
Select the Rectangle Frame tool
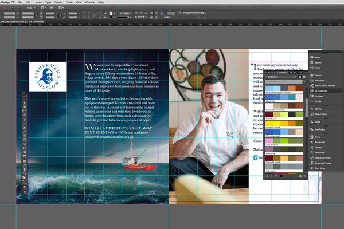[x=24, y=136]
